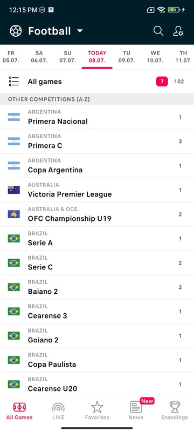
Task: Open the user profile settings icon
Action: coord(178,31)
